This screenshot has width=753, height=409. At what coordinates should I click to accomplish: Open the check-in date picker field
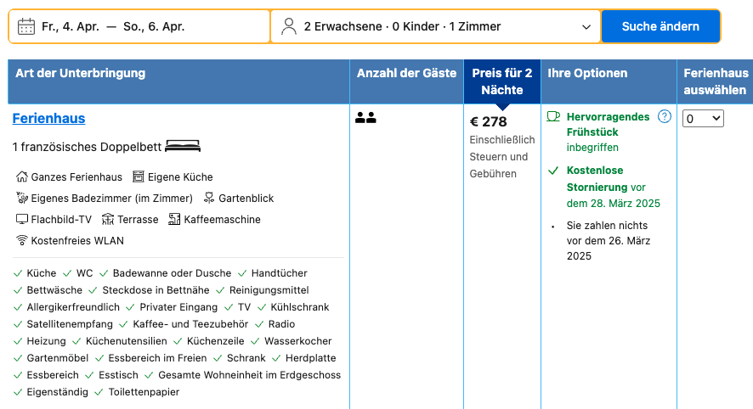pyautogui.click(x=139, y=26)
